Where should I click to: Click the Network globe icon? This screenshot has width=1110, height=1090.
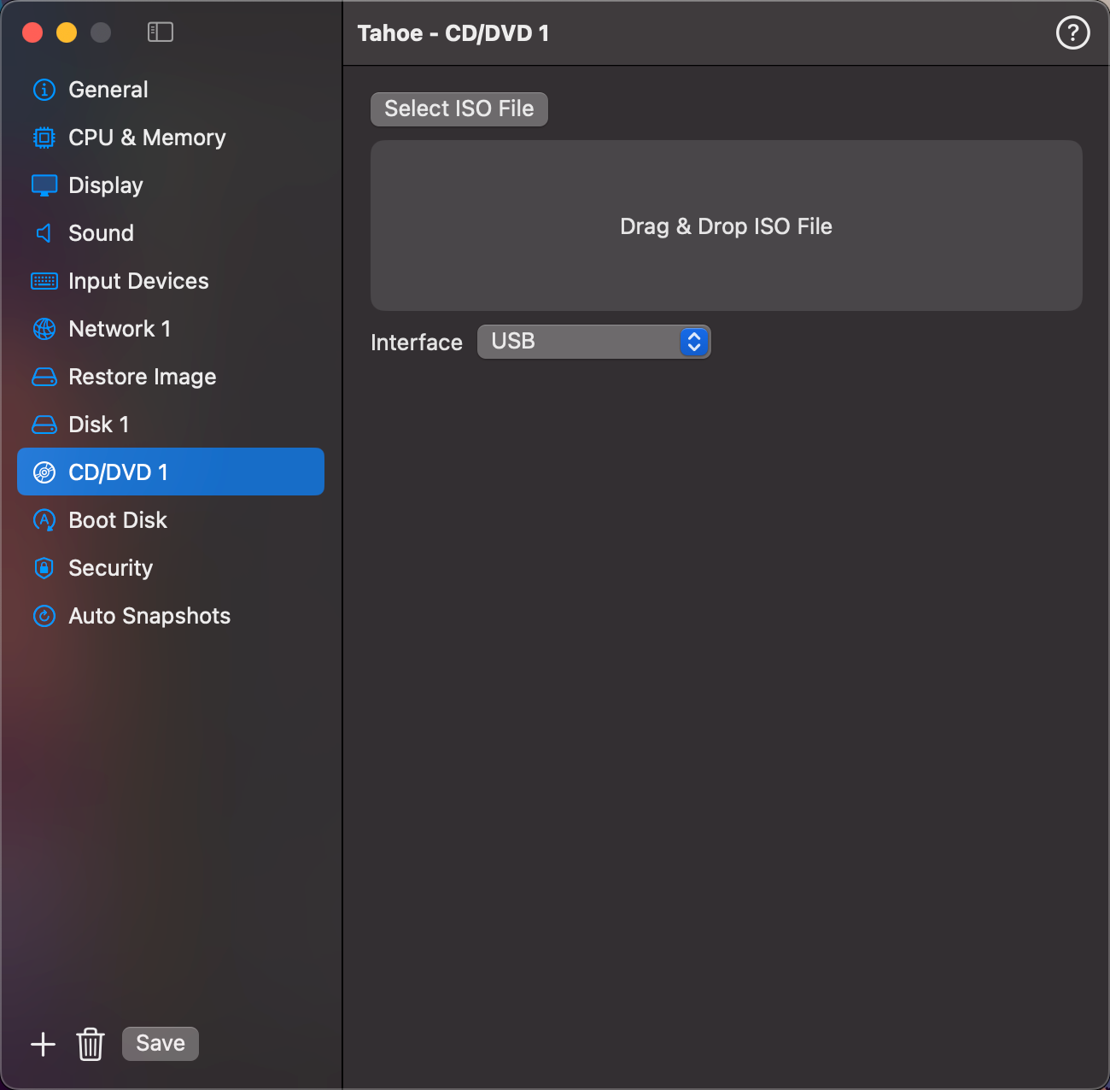pyautogui.click(x=44, y=329)
